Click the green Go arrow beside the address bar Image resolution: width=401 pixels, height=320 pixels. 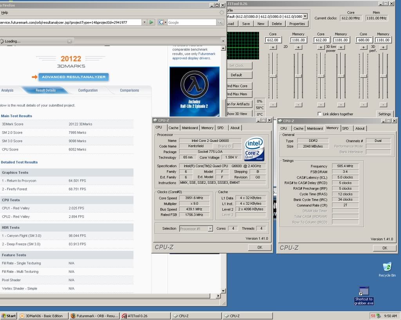click(x=151, y=22)
